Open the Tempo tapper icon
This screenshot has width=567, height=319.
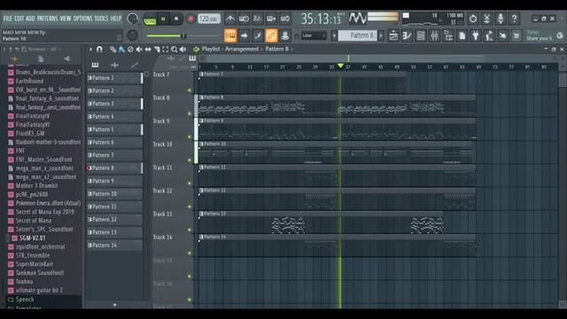pos(489,35)
